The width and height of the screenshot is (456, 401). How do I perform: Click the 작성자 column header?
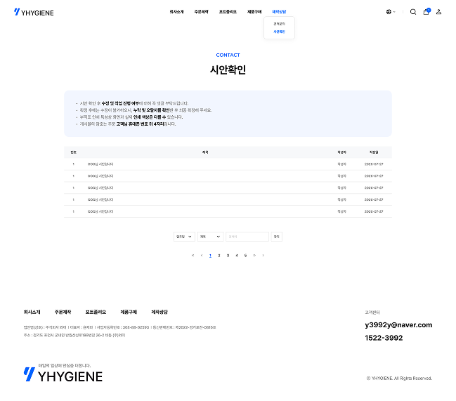pyautogui.click(x=341, y=152)
